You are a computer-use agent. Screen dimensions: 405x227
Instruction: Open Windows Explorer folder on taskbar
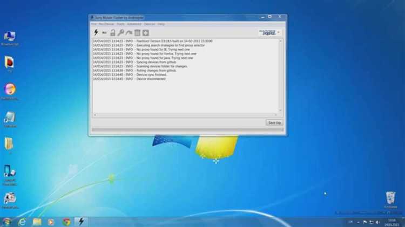tap(37, 222)
